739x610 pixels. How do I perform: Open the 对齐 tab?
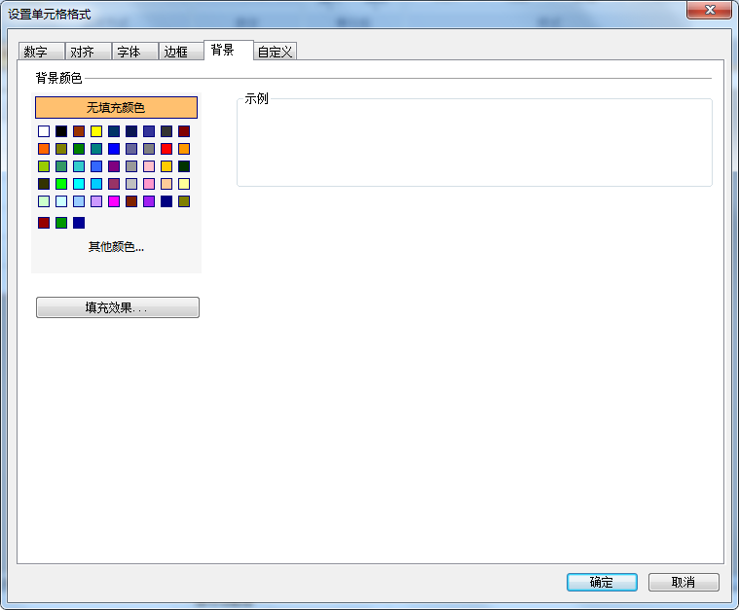(82, 53)
